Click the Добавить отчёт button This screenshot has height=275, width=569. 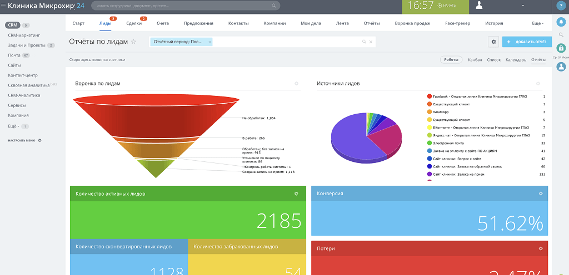click(527, 42)
